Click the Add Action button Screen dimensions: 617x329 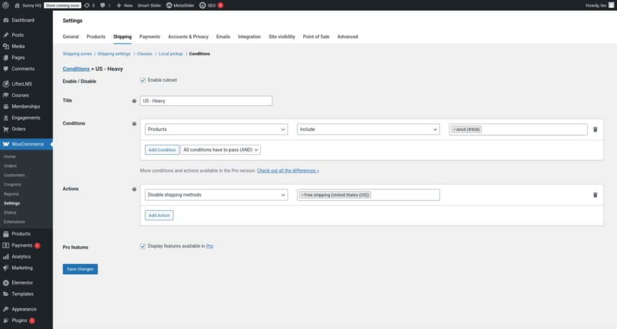[159, 215]
